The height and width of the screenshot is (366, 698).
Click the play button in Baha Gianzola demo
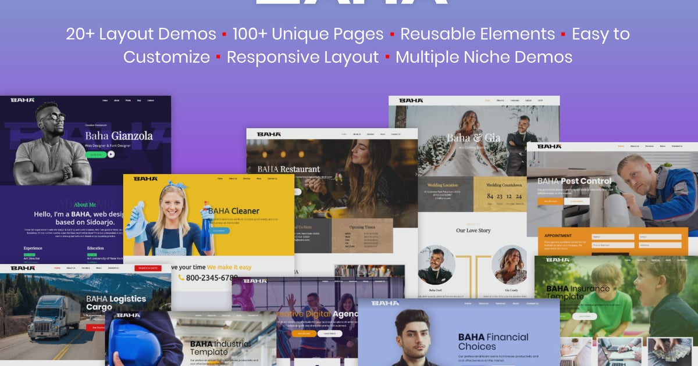tap(111, 155)
